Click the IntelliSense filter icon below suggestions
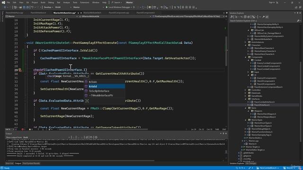The height and width of the screenshot is (170, 303). point(87,101)
